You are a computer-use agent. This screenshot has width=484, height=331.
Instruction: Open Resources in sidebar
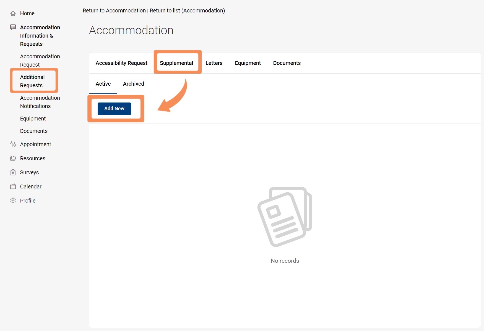[33, 158]
